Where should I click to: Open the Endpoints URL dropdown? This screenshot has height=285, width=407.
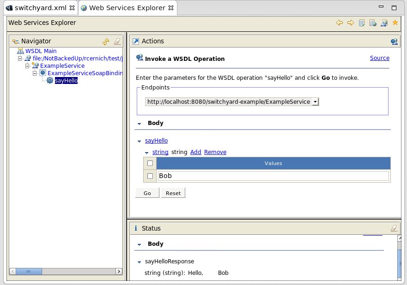315,102
